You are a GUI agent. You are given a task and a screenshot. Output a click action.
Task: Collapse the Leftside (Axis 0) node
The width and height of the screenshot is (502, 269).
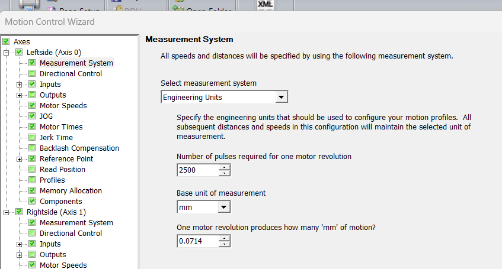[7, 53]
